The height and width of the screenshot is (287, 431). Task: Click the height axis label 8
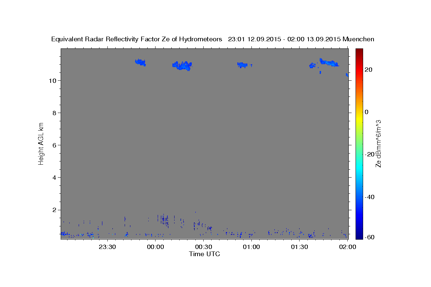tap(55, 113)
